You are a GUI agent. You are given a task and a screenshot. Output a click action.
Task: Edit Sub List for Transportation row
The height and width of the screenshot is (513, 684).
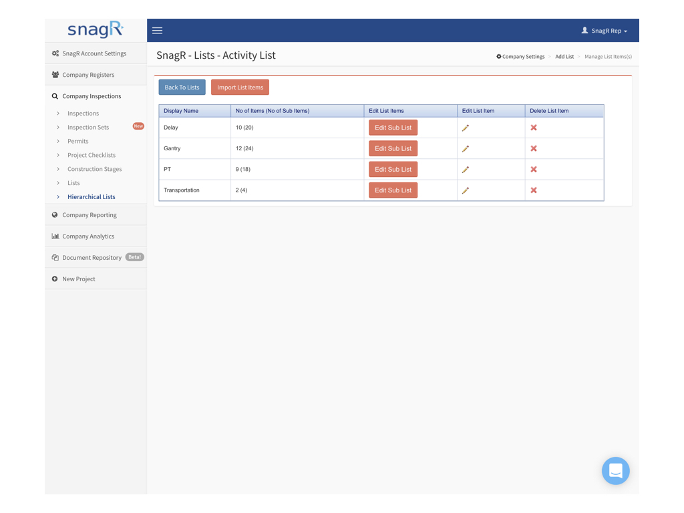point(393,190)
